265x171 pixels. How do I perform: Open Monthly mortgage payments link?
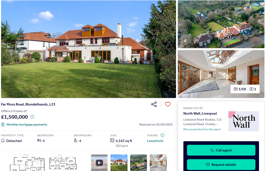(27, 124)
